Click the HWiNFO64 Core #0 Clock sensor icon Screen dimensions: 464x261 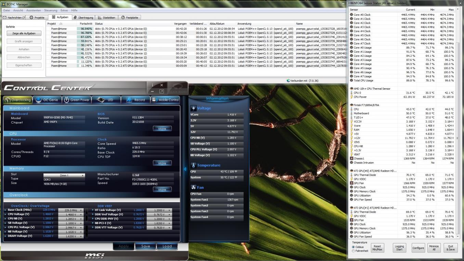[351, 15]
